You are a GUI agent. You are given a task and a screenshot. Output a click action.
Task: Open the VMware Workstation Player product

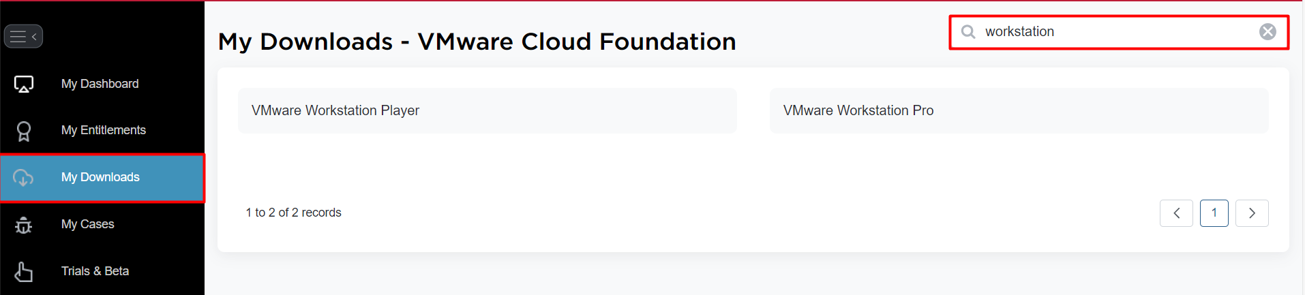click(487, 110)
